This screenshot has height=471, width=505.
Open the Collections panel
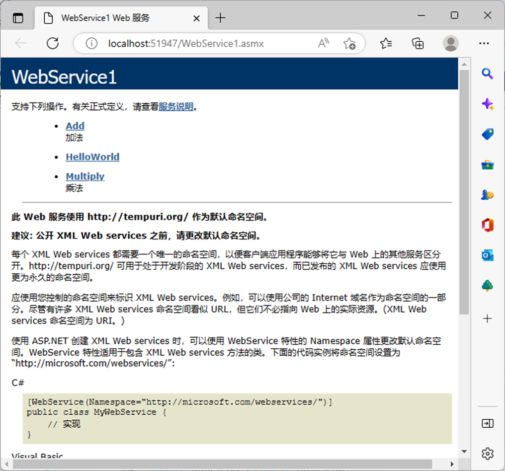tap(418, 43)
